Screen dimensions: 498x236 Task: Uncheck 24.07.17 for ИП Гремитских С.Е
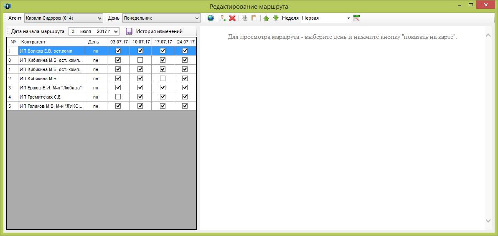tap(185, 97)
